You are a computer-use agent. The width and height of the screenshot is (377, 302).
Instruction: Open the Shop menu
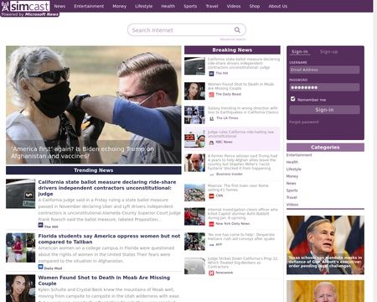pyautogui.click(x=255, y=6)
